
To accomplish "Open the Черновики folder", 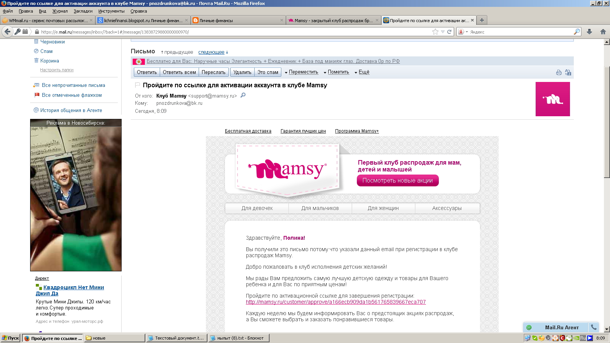I will (x=53, y=42).
